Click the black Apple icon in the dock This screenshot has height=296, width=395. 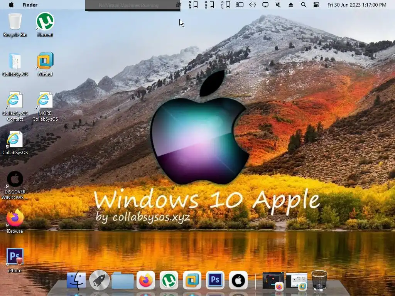click(x=238, y=280)
